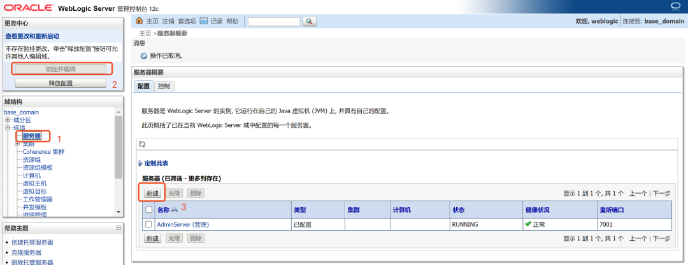688x265 pixels.
Task: Click the record icon next to 记录
Action: [204, 20]
